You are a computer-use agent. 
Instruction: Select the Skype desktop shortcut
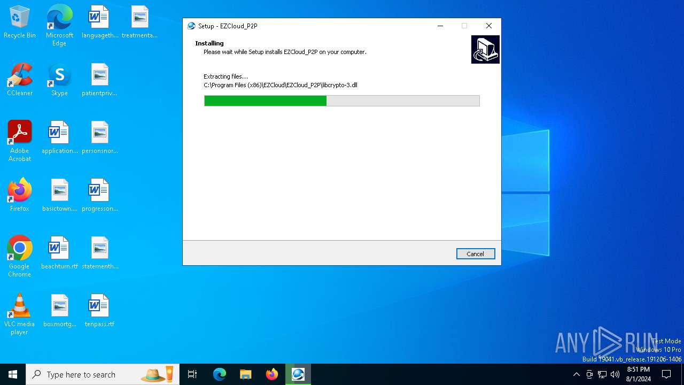coord(59,80)
